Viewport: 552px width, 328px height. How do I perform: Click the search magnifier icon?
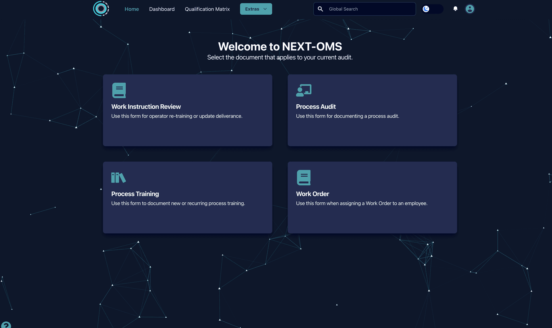320,9
